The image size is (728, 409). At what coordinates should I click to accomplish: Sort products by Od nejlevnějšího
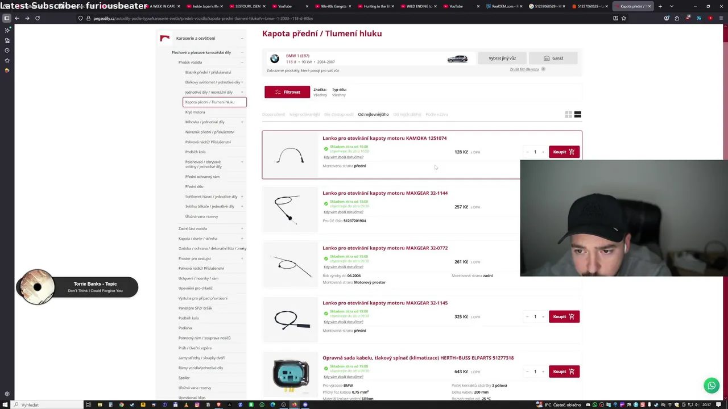coord(373,114)
